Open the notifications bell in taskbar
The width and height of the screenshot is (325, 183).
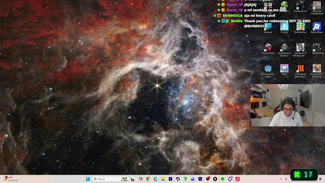coord(320,179)
